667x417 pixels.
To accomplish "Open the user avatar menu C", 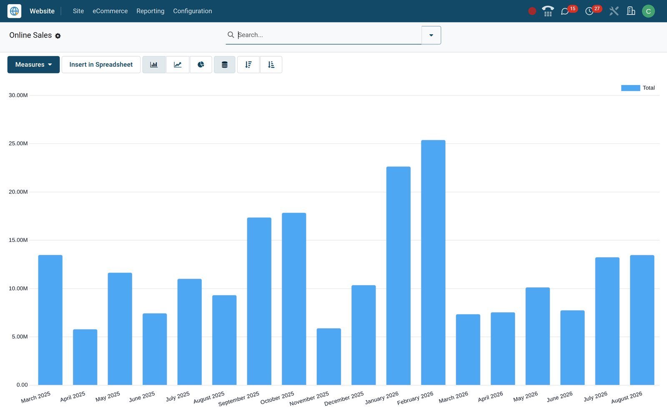I will (648, 11).
